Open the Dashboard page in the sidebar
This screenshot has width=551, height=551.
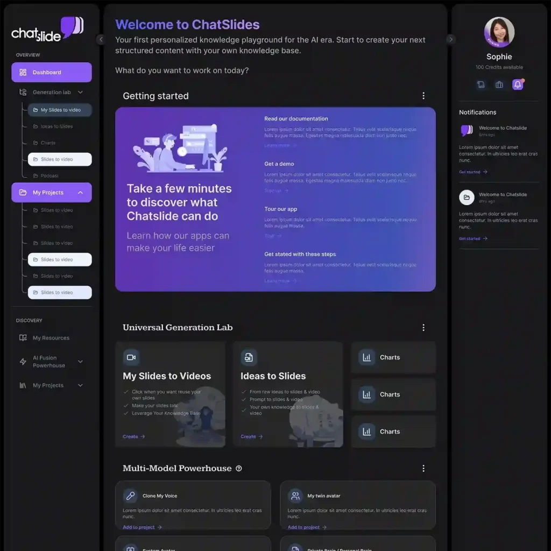[x=51, y=72]
